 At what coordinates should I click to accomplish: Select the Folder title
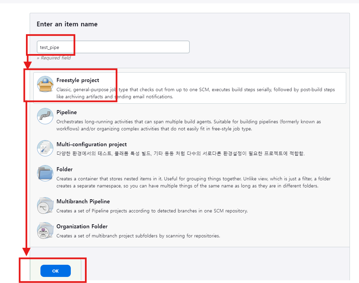(x=65, y=169)
